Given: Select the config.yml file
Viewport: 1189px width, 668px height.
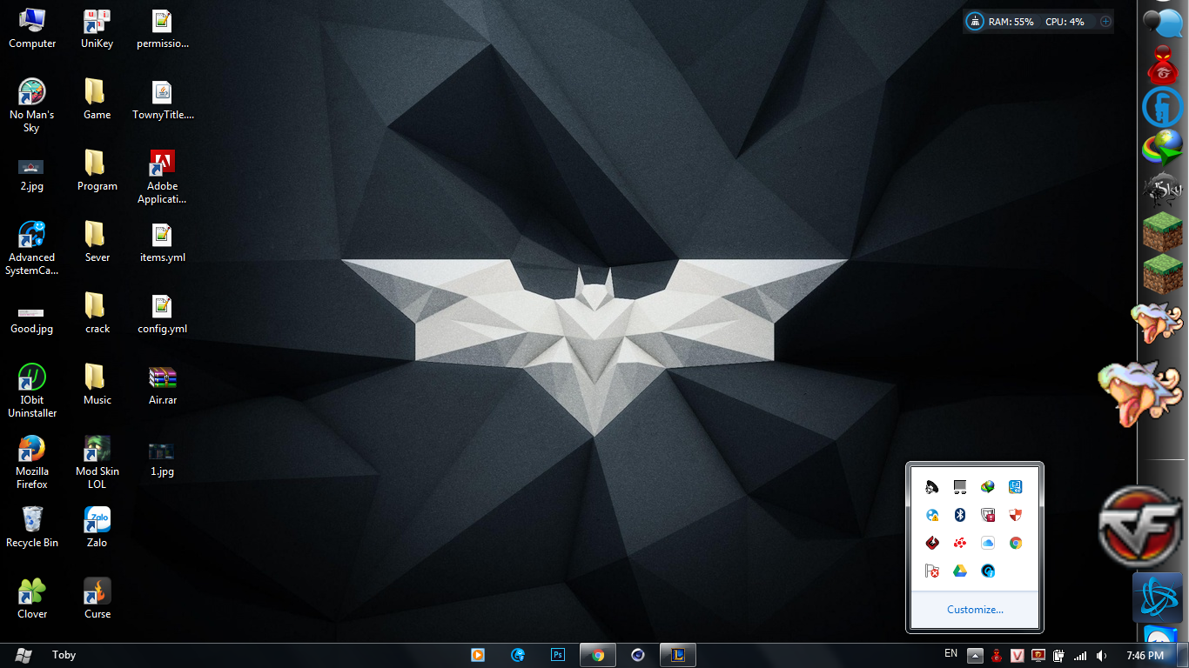Looking at the screenshot, I should point(162,313).
